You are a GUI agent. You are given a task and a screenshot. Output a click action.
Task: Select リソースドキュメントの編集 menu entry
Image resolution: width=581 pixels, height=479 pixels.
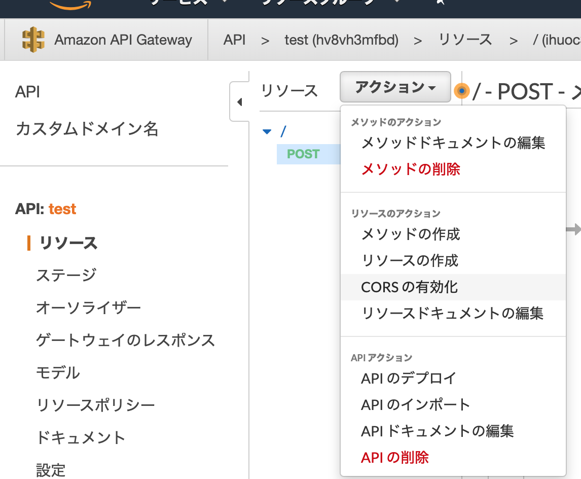coord(453,313)
